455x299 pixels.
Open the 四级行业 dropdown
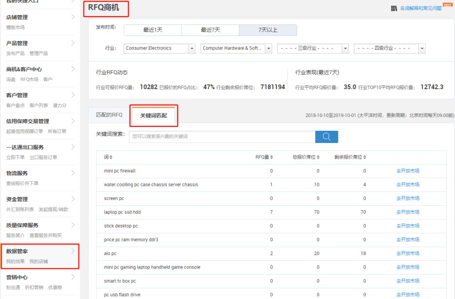pos(422,48)
